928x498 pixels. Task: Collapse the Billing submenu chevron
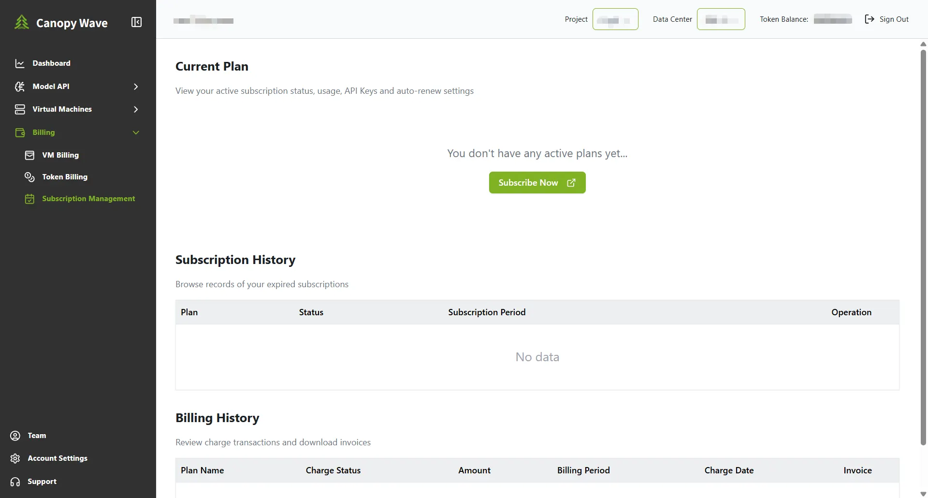click(x=136, y=132)
